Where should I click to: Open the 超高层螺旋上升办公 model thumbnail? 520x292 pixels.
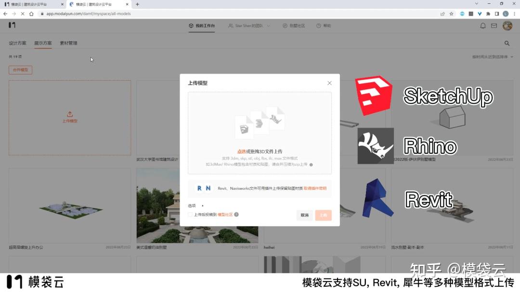pos(70,206)
